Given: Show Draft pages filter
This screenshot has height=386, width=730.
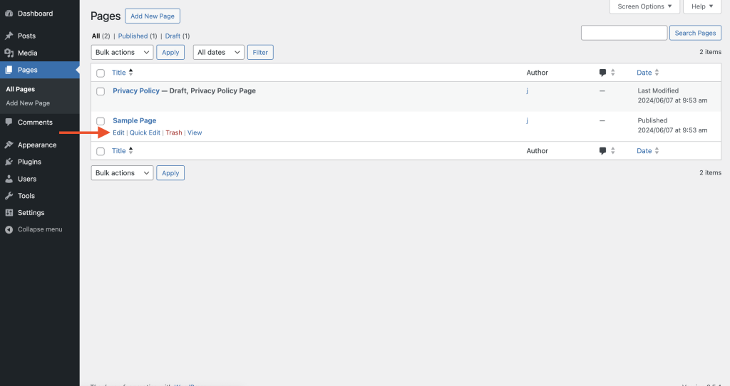Looking at the screenshot, I should [173, 36].
